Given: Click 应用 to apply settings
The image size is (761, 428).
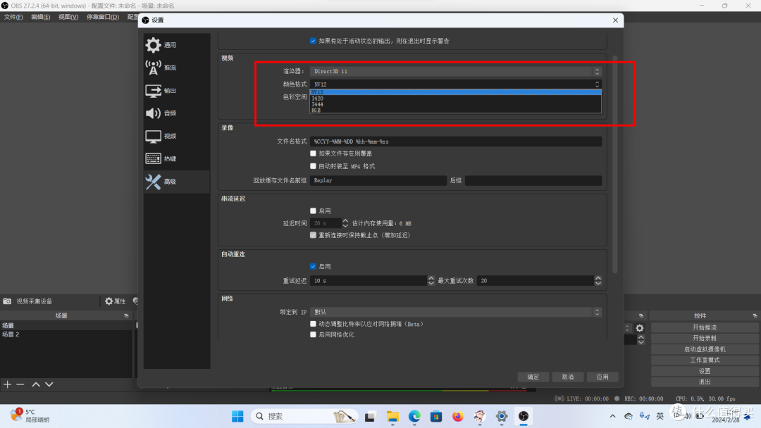Looking at the screenshot, I should [x=602, y=377].
